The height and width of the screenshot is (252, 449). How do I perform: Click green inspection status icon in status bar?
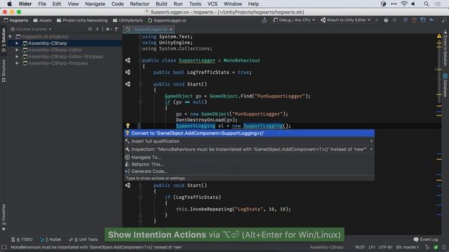click(436, 247)
